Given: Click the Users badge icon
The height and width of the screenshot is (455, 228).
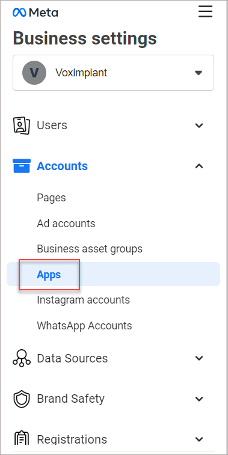Looking at the screenshot, I should tap(22, 126).
